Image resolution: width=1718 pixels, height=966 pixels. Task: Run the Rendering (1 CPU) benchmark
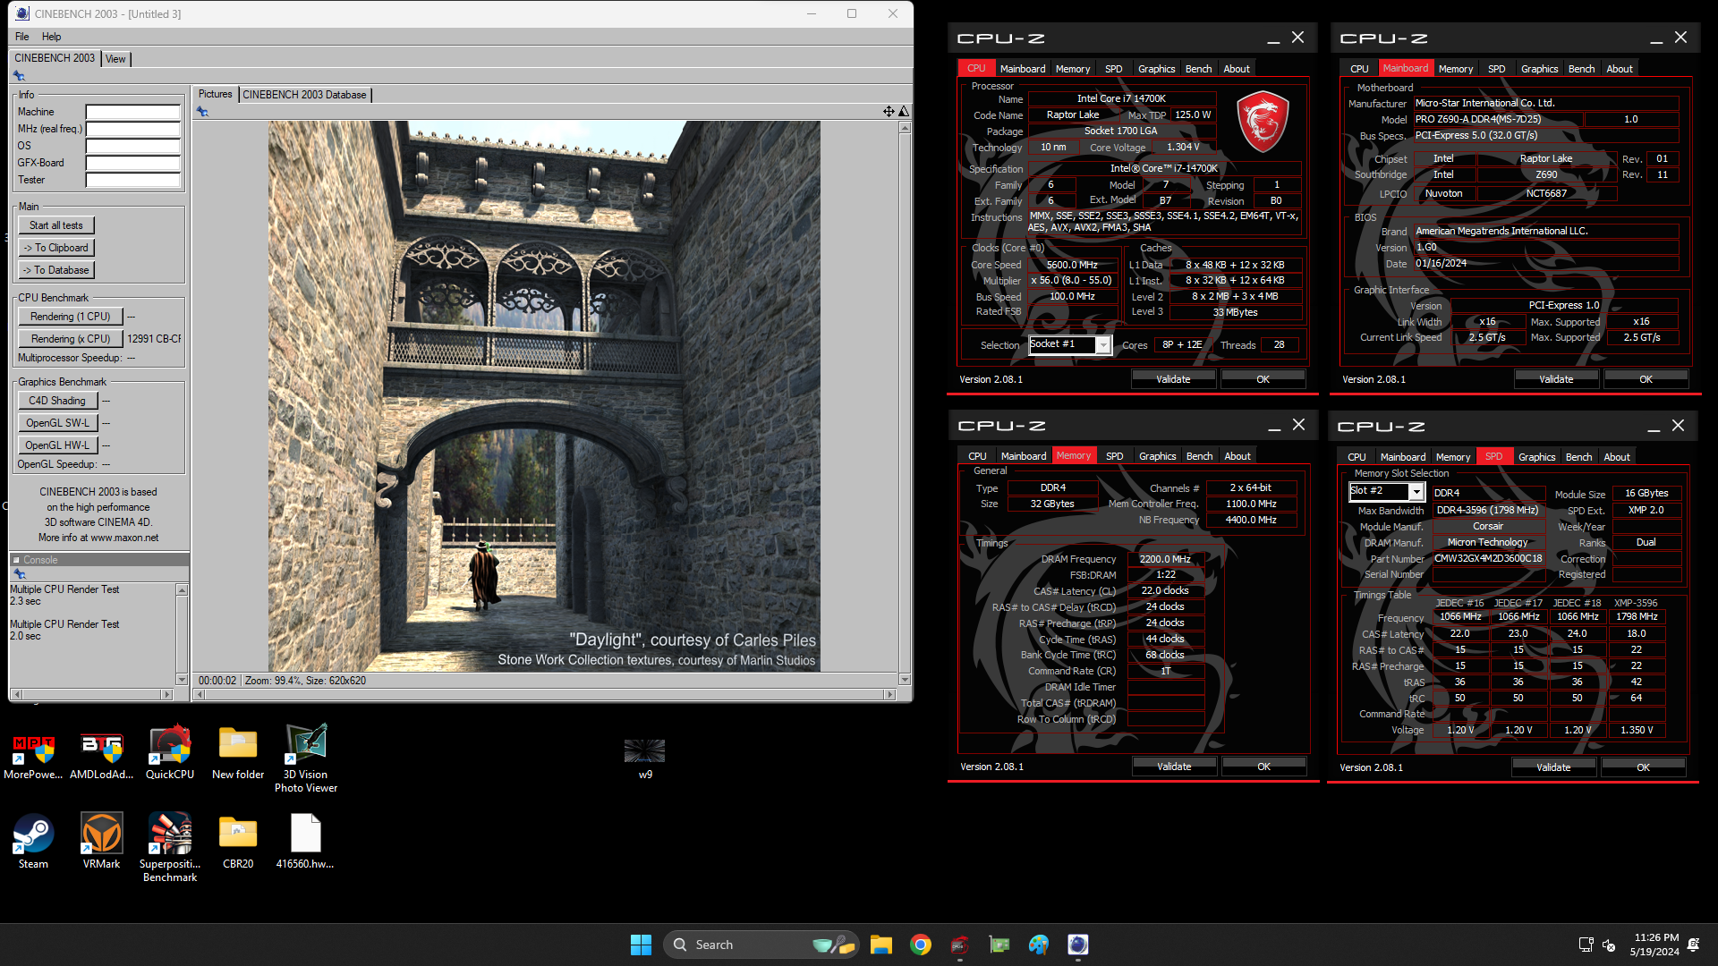[x=71, y=317]
